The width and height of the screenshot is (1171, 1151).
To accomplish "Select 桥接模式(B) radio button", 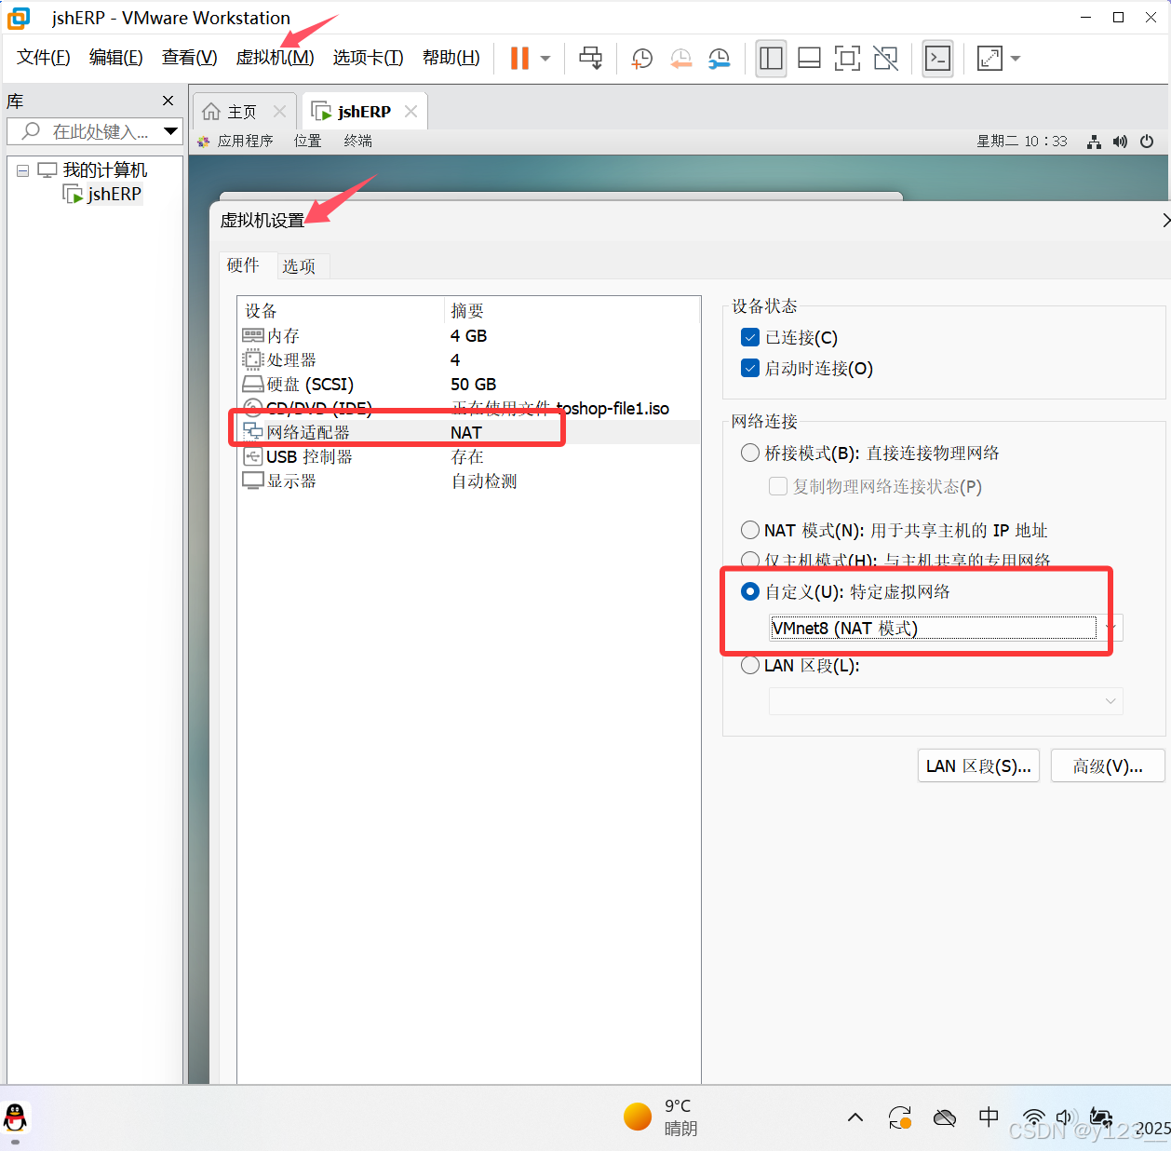I will [x=750, y=453].
